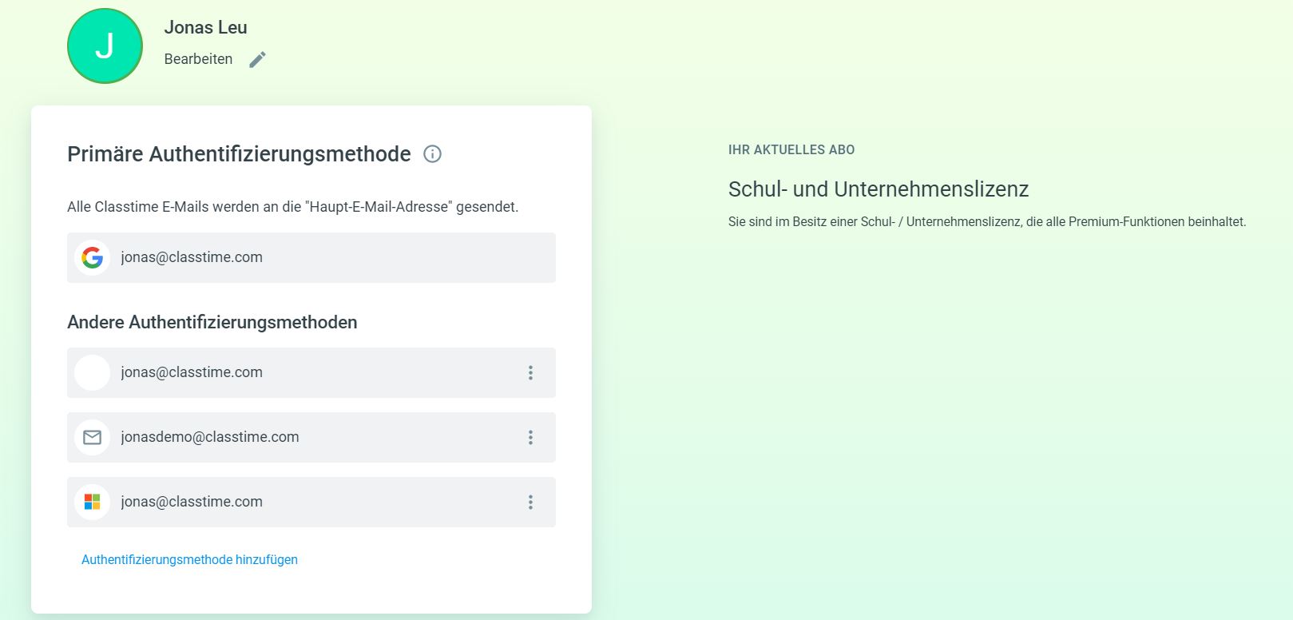This screenshot has height=620, width=1293.
Task: Click the green J profile avatar
Action: (105, 46)
